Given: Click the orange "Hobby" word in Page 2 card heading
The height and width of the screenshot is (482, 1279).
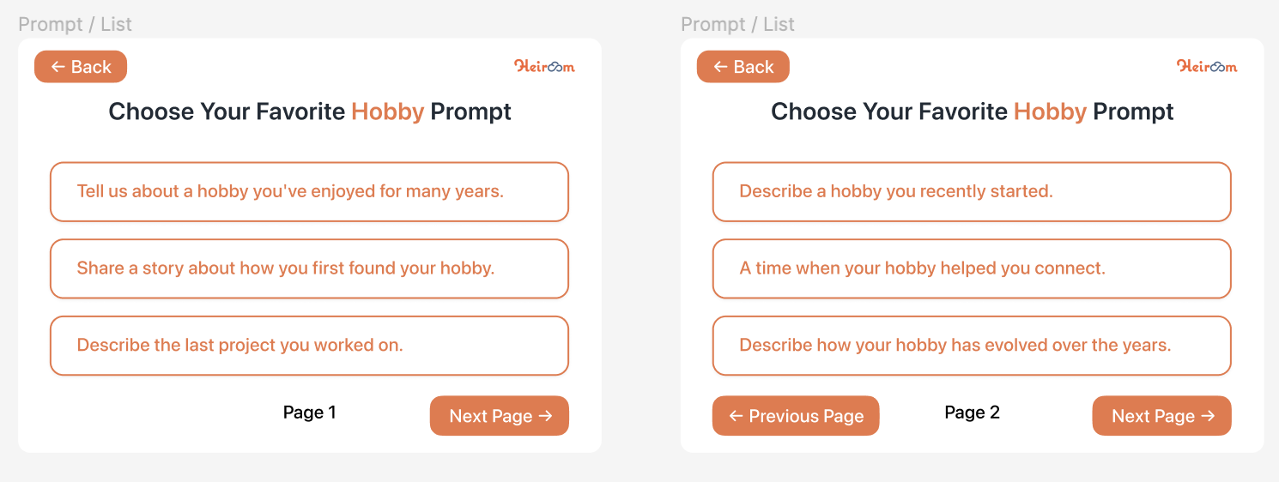Looking at the screenshot, I should pos(1050,111).
